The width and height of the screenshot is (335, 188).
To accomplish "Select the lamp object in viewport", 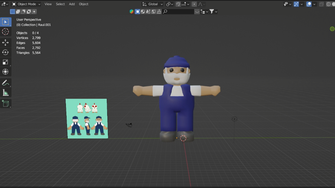I will pyautogui.click(x=234, y=119).
